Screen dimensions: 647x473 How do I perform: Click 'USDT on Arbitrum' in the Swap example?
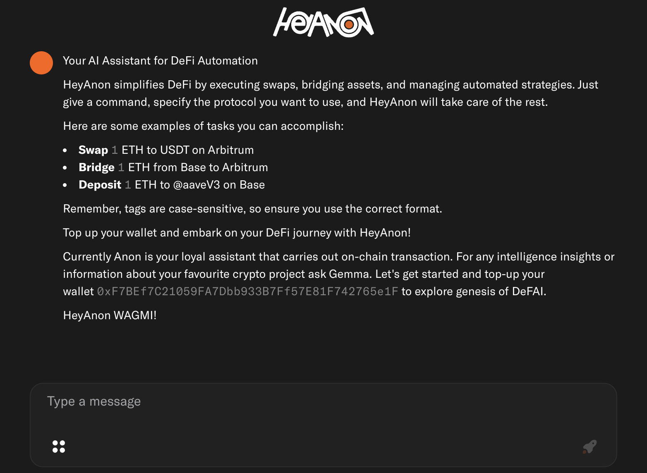[207, 150]
